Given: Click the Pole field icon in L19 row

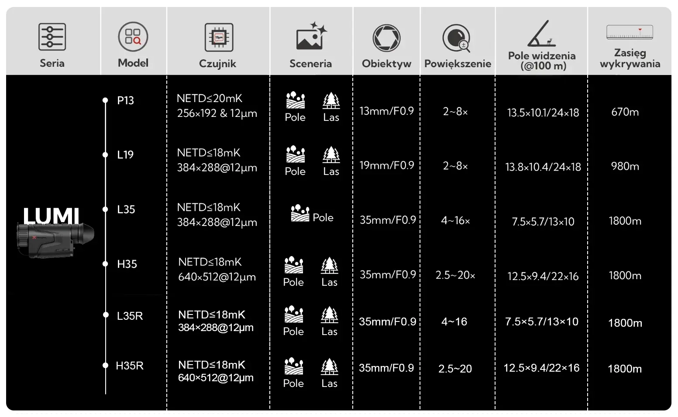Looking at the screenshot, I should (296, 155).
